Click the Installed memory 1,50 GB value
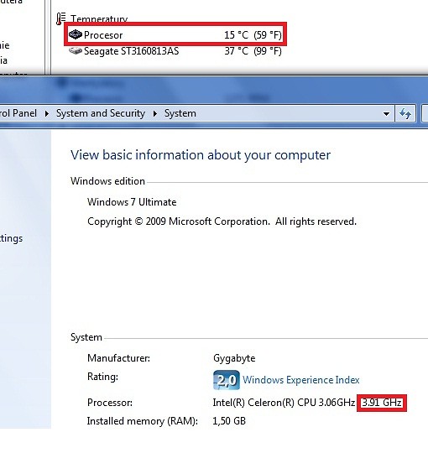428x453 pixels. click(x=229, y=421)
